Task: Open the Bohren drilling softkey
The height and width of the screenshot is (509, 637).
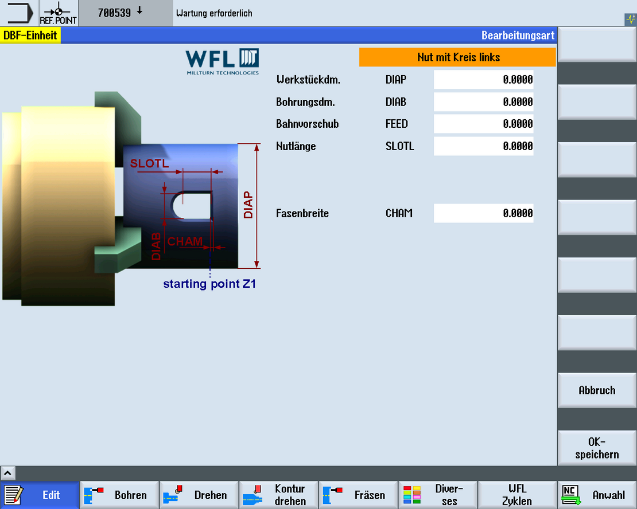Action: point(119,495)
